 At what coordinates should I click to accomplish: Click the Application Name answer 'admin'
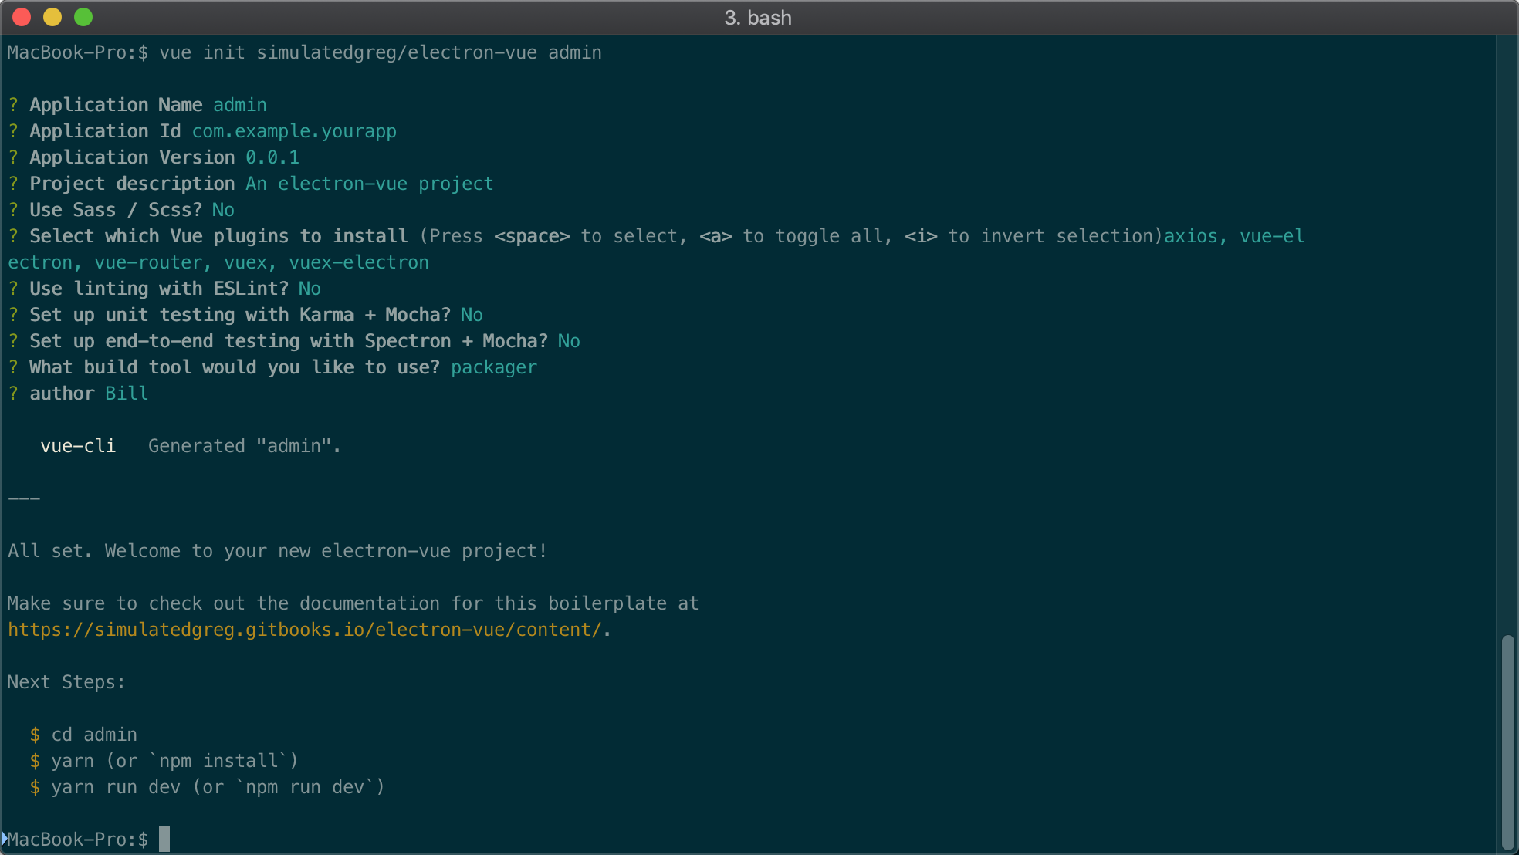coord(240,105)
